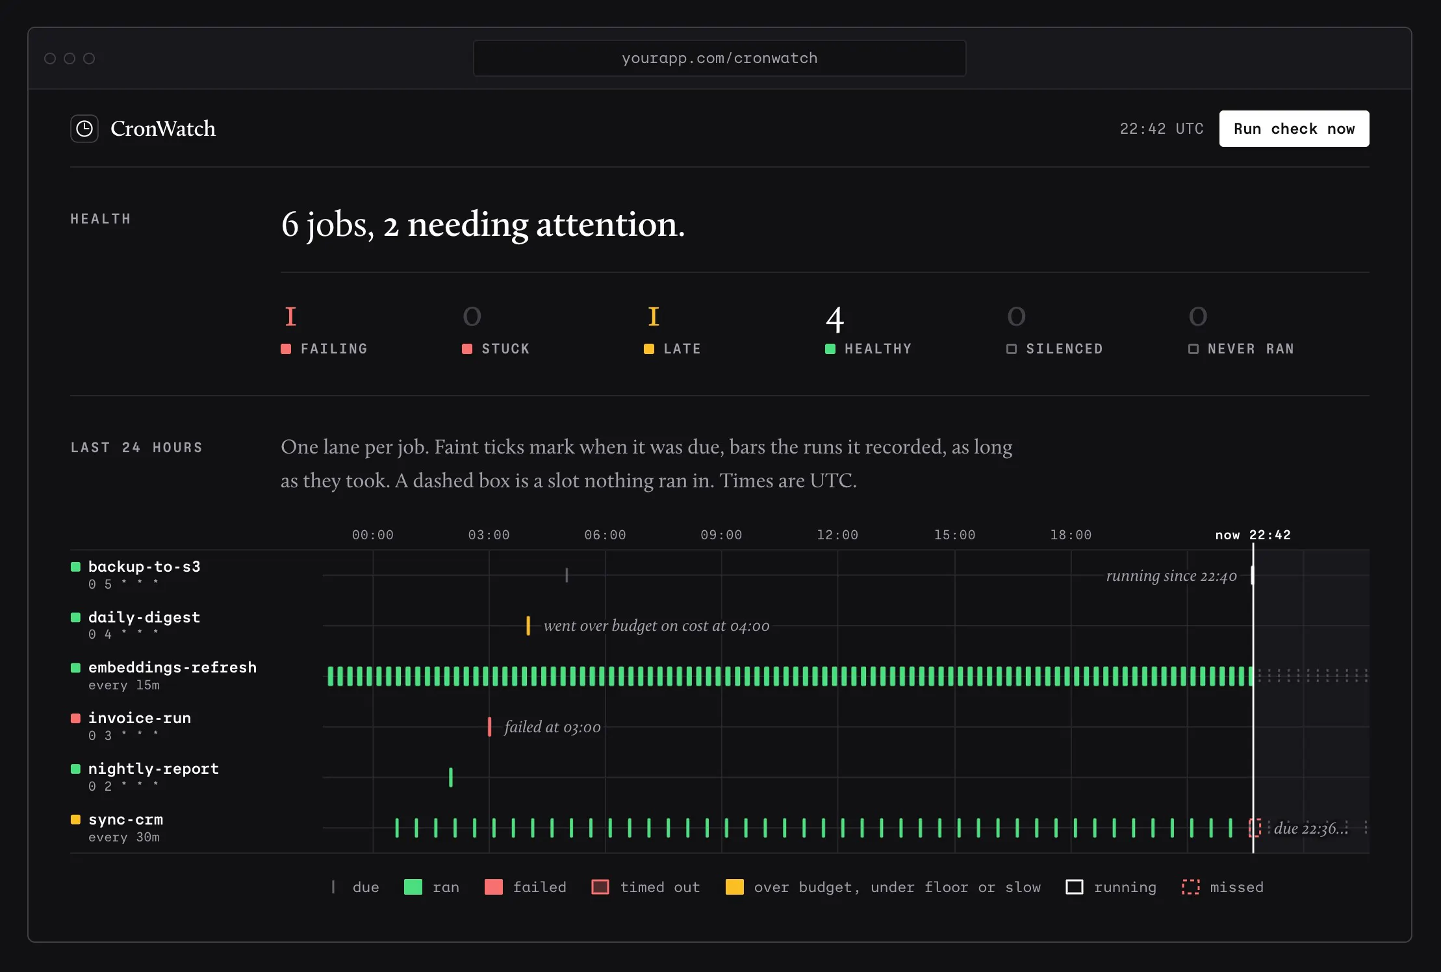Click the red failed bar on invoice-run lane
Screen dimensions: 1441x972
[x=489, y=726]
